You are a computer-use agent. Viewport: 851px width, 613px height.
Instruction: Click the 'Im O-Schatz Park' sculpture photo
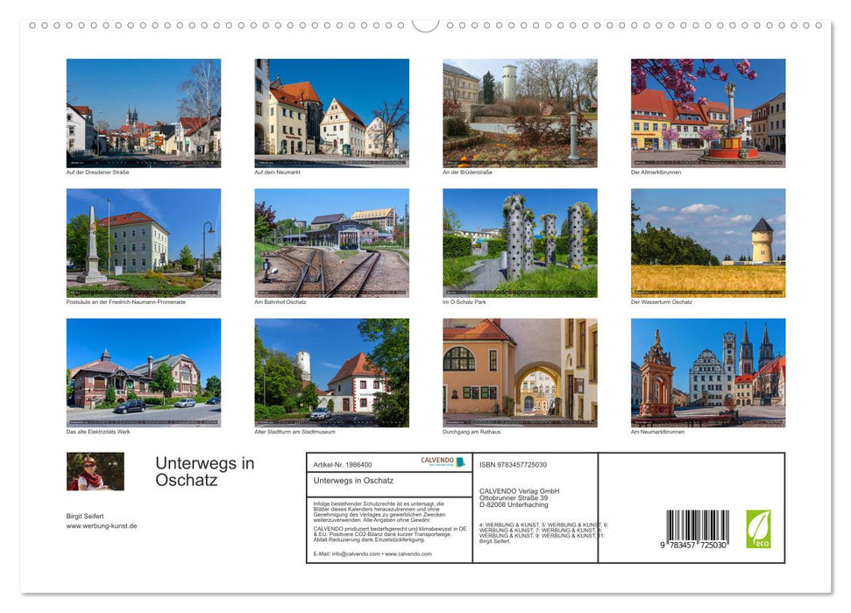(520, 243)
